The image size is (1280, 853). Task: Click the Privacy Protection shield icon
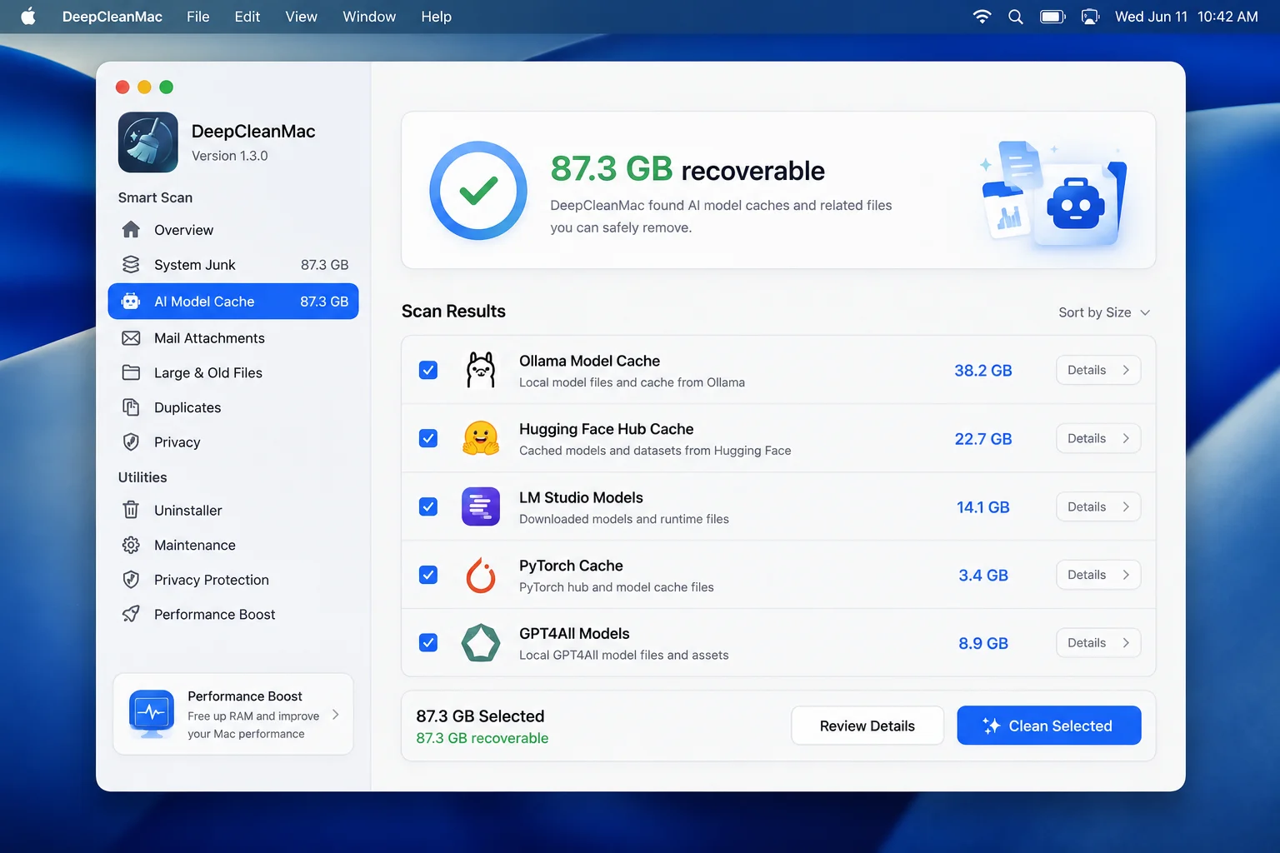coord(131,579)
